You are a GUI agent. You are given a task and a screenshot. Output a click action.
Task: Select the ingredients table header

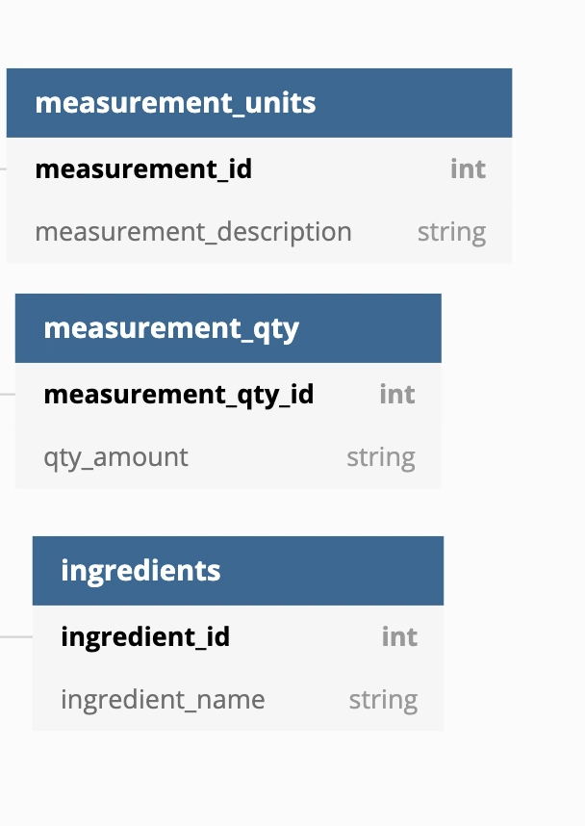[238, 571]
